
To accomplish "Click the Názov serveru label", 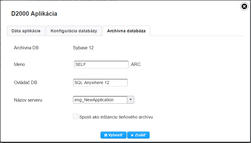I will [x=28, y=100].
